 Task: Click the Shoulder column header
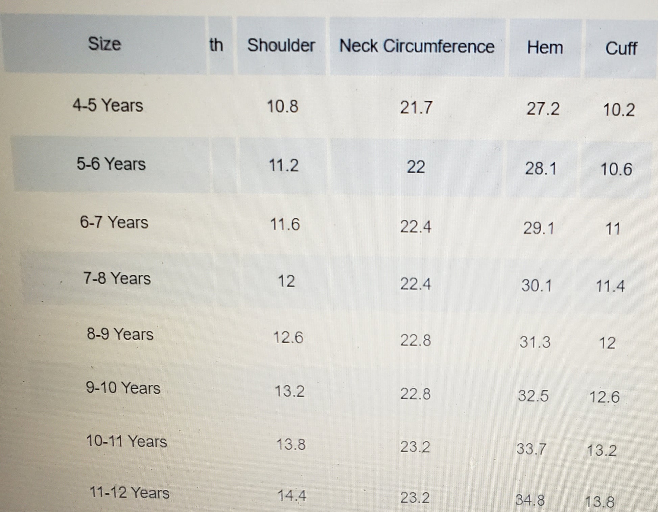pyautogui.click(x=281, y=45)
